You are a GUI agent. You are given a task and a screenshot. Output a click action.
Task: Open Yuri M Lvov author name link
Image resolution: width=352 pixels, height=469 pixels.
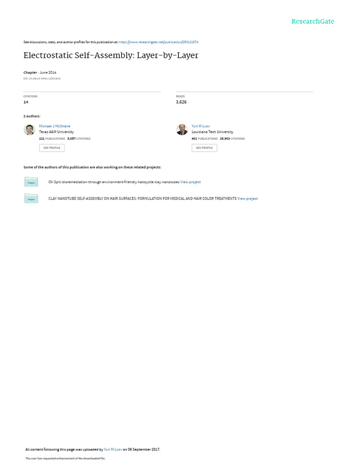coord(201,126)
